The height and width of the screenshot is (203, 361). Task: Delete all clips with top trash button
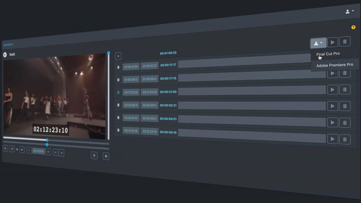(x=345, y=42)
